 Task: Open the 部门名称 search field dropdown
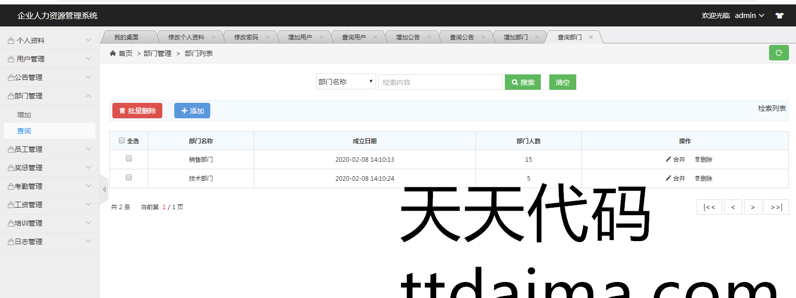pos(346,82)
